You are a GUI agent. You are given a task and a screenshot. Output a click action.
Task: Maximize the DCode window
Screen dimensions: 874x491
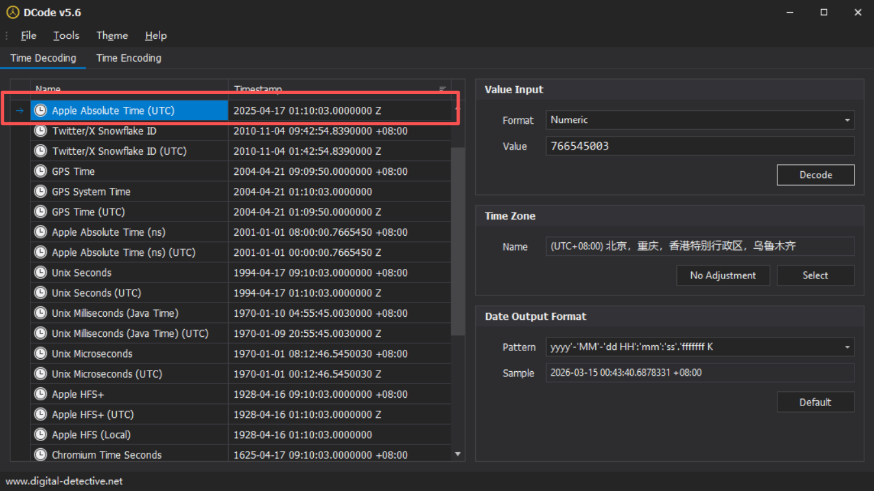click(824, 12)
